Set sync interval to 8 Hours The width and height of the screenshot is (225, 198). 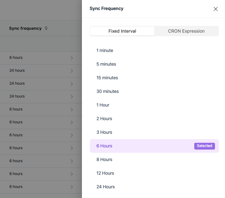pyautogui.click(x=104, y=160)
